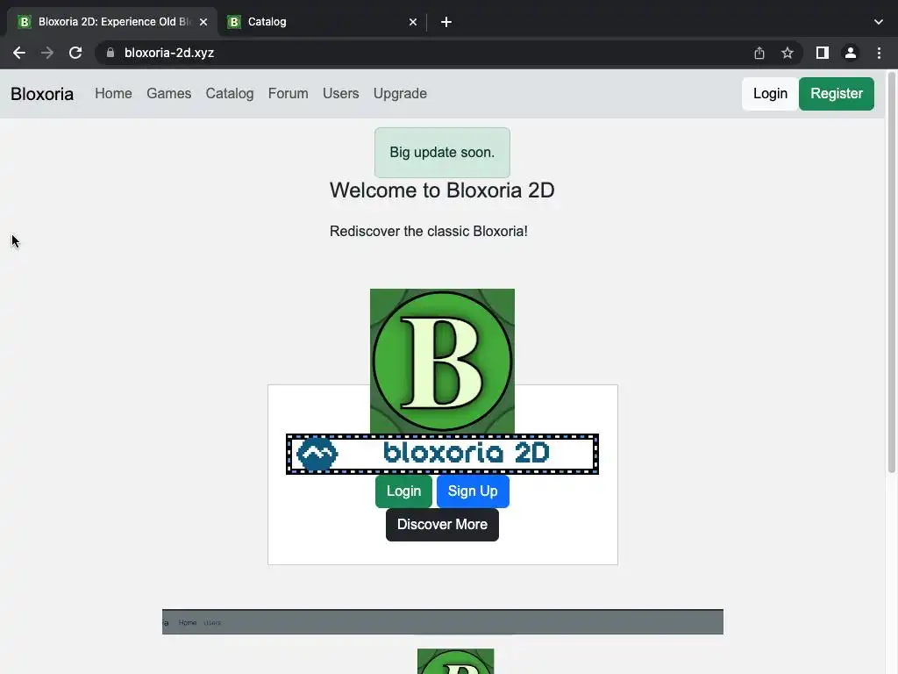Click the blue hexagon banner icon

(317, 454)
